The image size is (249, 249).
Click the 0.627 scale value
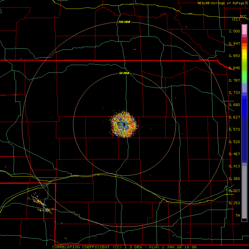[x=234, y=117]
